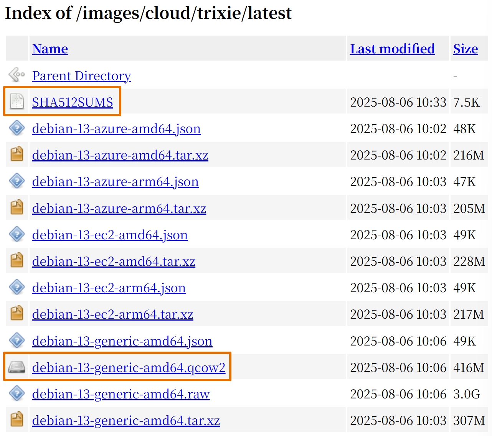
Task: Click the archive icon for debian-13-ec2-arm64.tar.xz
Action: (x=17, y=314)
